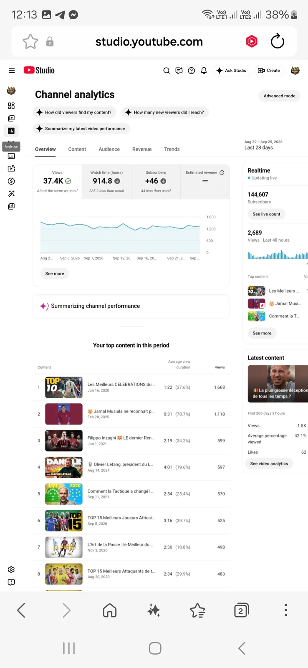308x668 pixels.
Task: Open the help question mark icon
Action: click(x=192, y=71)
